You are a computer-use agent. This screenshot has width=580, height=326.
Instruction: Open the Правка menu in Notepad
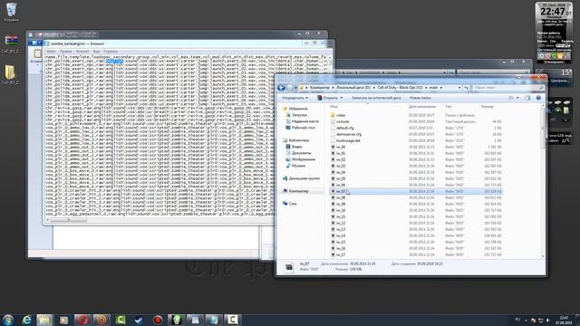pyautogui.click(x=65, y=52)
